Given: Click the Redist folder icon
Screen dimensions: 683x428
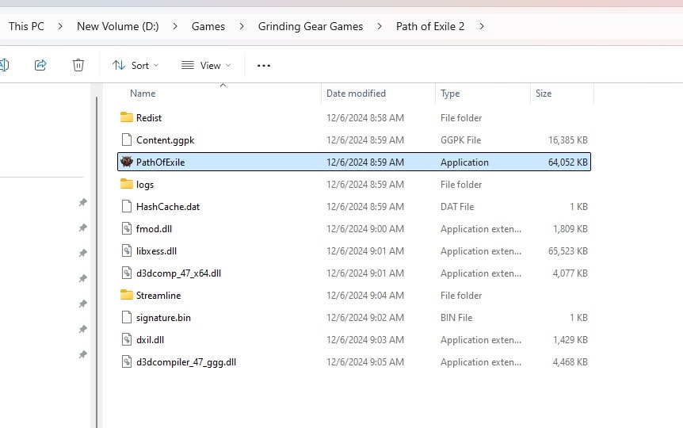Looking at the screenshot, I should tap(127, 117).
